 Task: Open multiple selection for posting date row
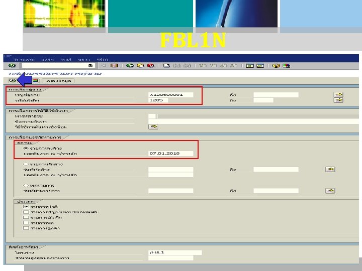330,191
